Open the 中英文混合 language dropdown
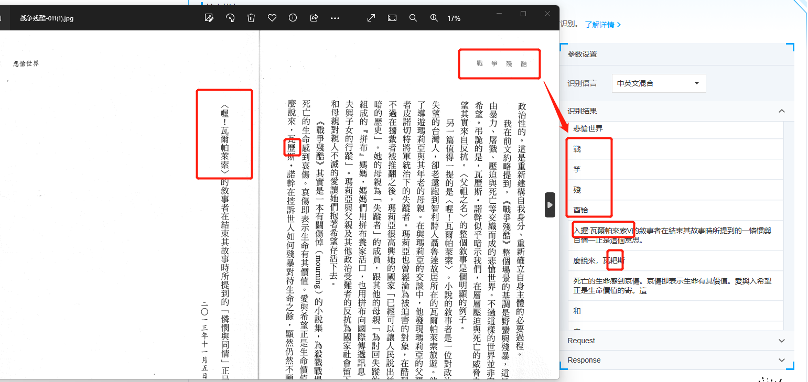The height and width of the screenshot is (382, 808). (x=659, y=83)
